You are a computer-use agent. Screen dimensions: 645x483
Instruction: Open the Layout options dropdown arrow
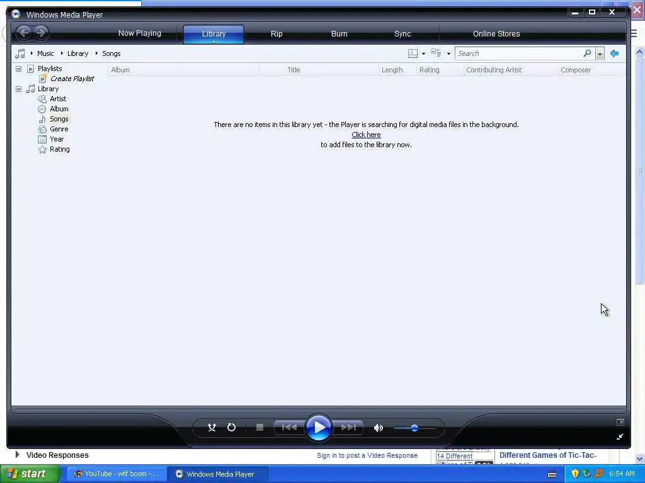click(423, 54)
